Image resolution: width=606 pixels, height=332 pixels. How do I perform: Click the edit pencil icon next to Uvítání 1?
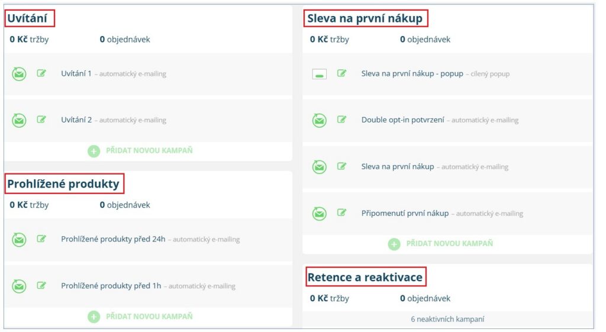[41, 73]
